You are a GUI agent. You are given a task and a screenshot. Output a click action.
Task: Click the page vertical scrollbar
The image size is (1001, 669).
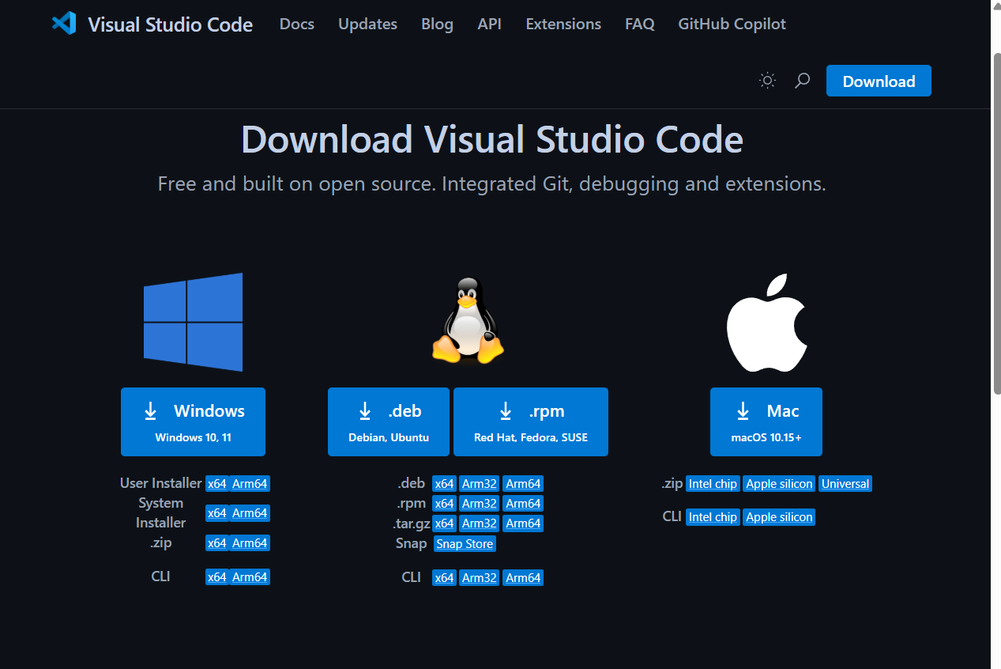click(x=995, y=221)
